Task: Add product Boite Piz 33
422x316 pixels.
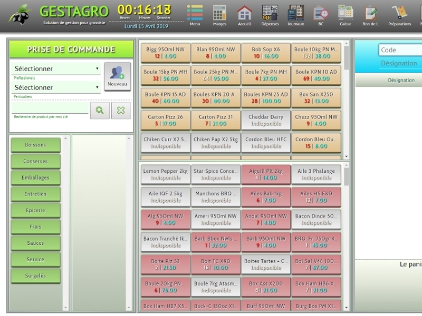Action: [x=165, y=264]
